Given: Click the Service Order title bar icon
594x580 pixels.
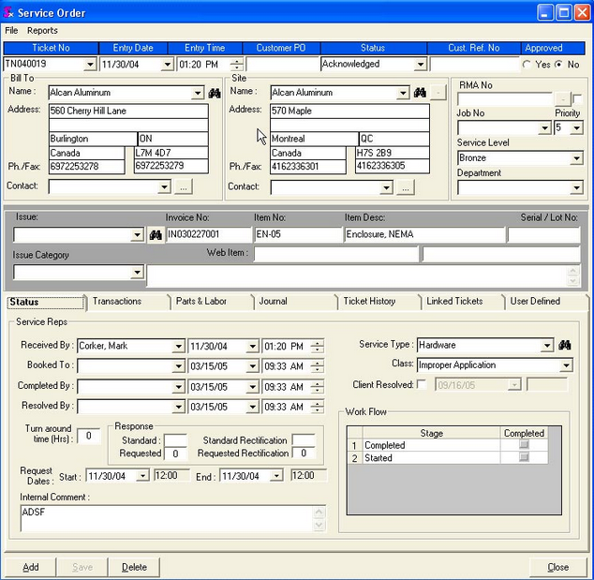Looking at the screenshot, I should coord(10,12).
